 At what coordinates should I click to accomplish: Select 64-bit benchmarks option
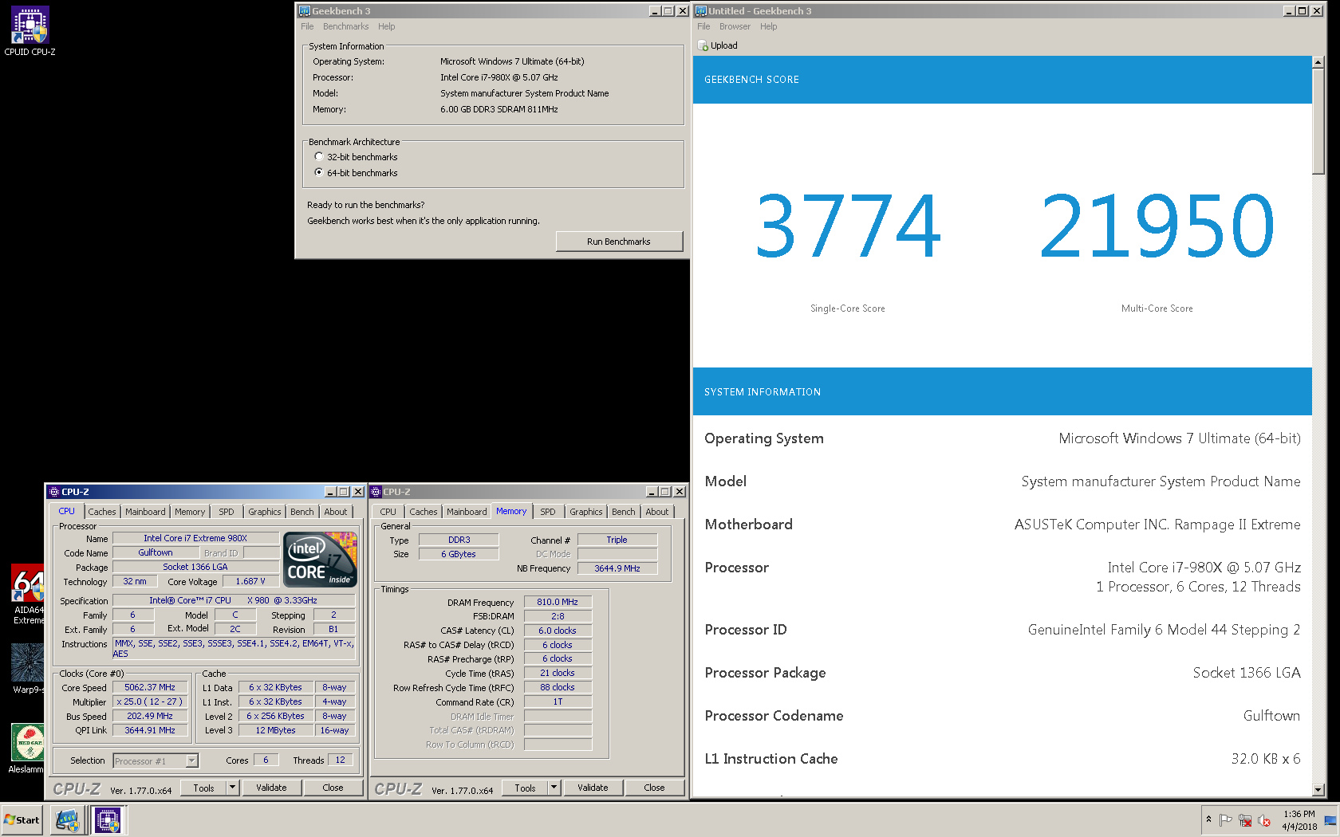tap(357, 173)
